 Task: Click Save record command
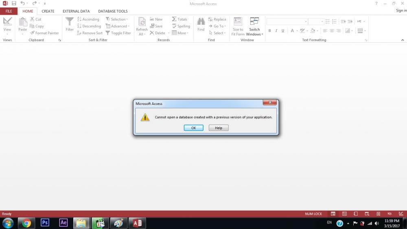click(156, 26)
